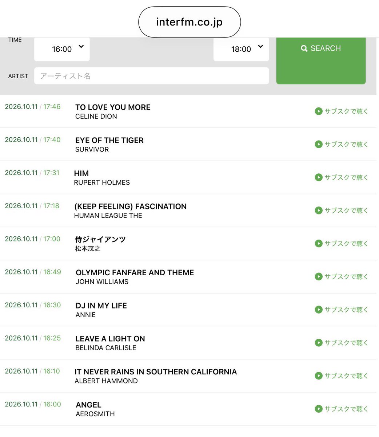This screenshot has height=437, width=379.
Task: Click play icon for TO LOVE YOU MORE
Action: click(319, 111)
